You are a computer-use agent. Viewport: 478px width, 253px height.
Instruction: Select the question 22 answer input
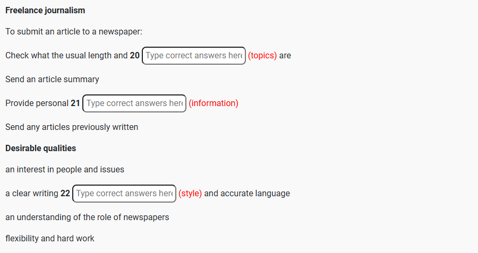[124, 194]
